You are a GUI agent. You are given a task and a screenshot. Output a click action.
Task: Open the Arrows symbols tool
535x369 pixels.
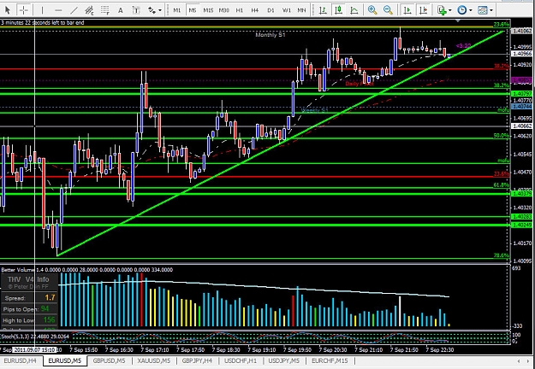click(152, 10)
